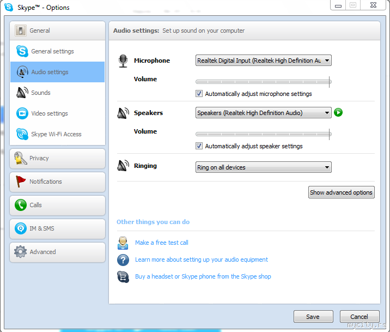Click the General section switch icon
The height and width of the screenshot is (332, 390).
click(20, 31)
